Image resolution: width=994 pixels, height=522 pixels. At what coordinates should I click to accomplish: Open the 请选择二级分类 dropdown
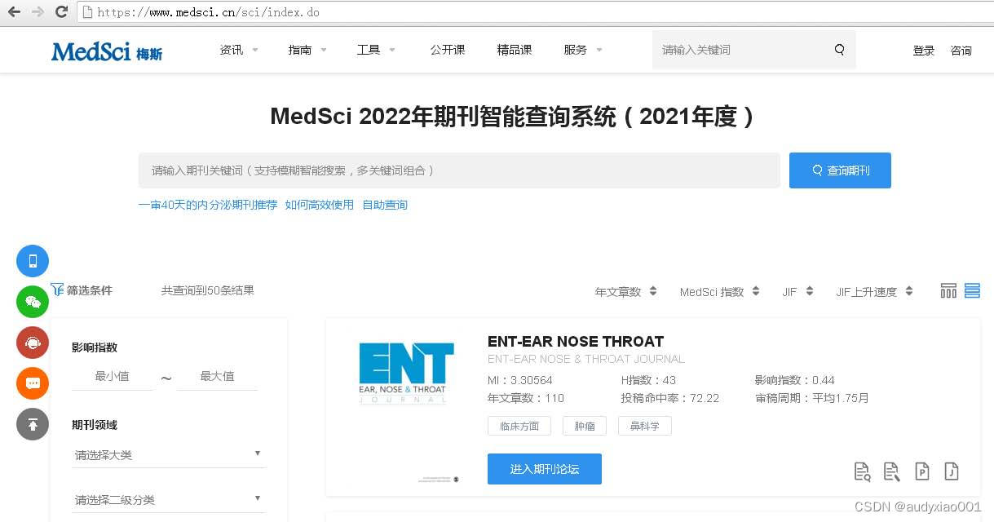pos(169,499)
